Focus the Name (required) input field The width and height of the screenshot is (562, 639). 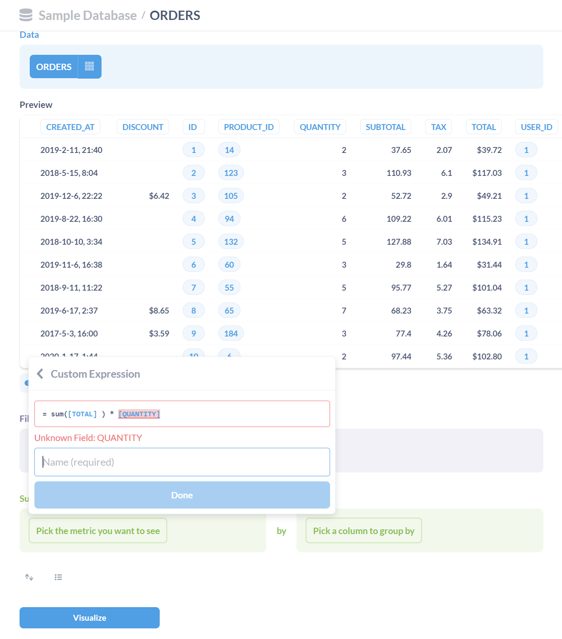(182, 462)
